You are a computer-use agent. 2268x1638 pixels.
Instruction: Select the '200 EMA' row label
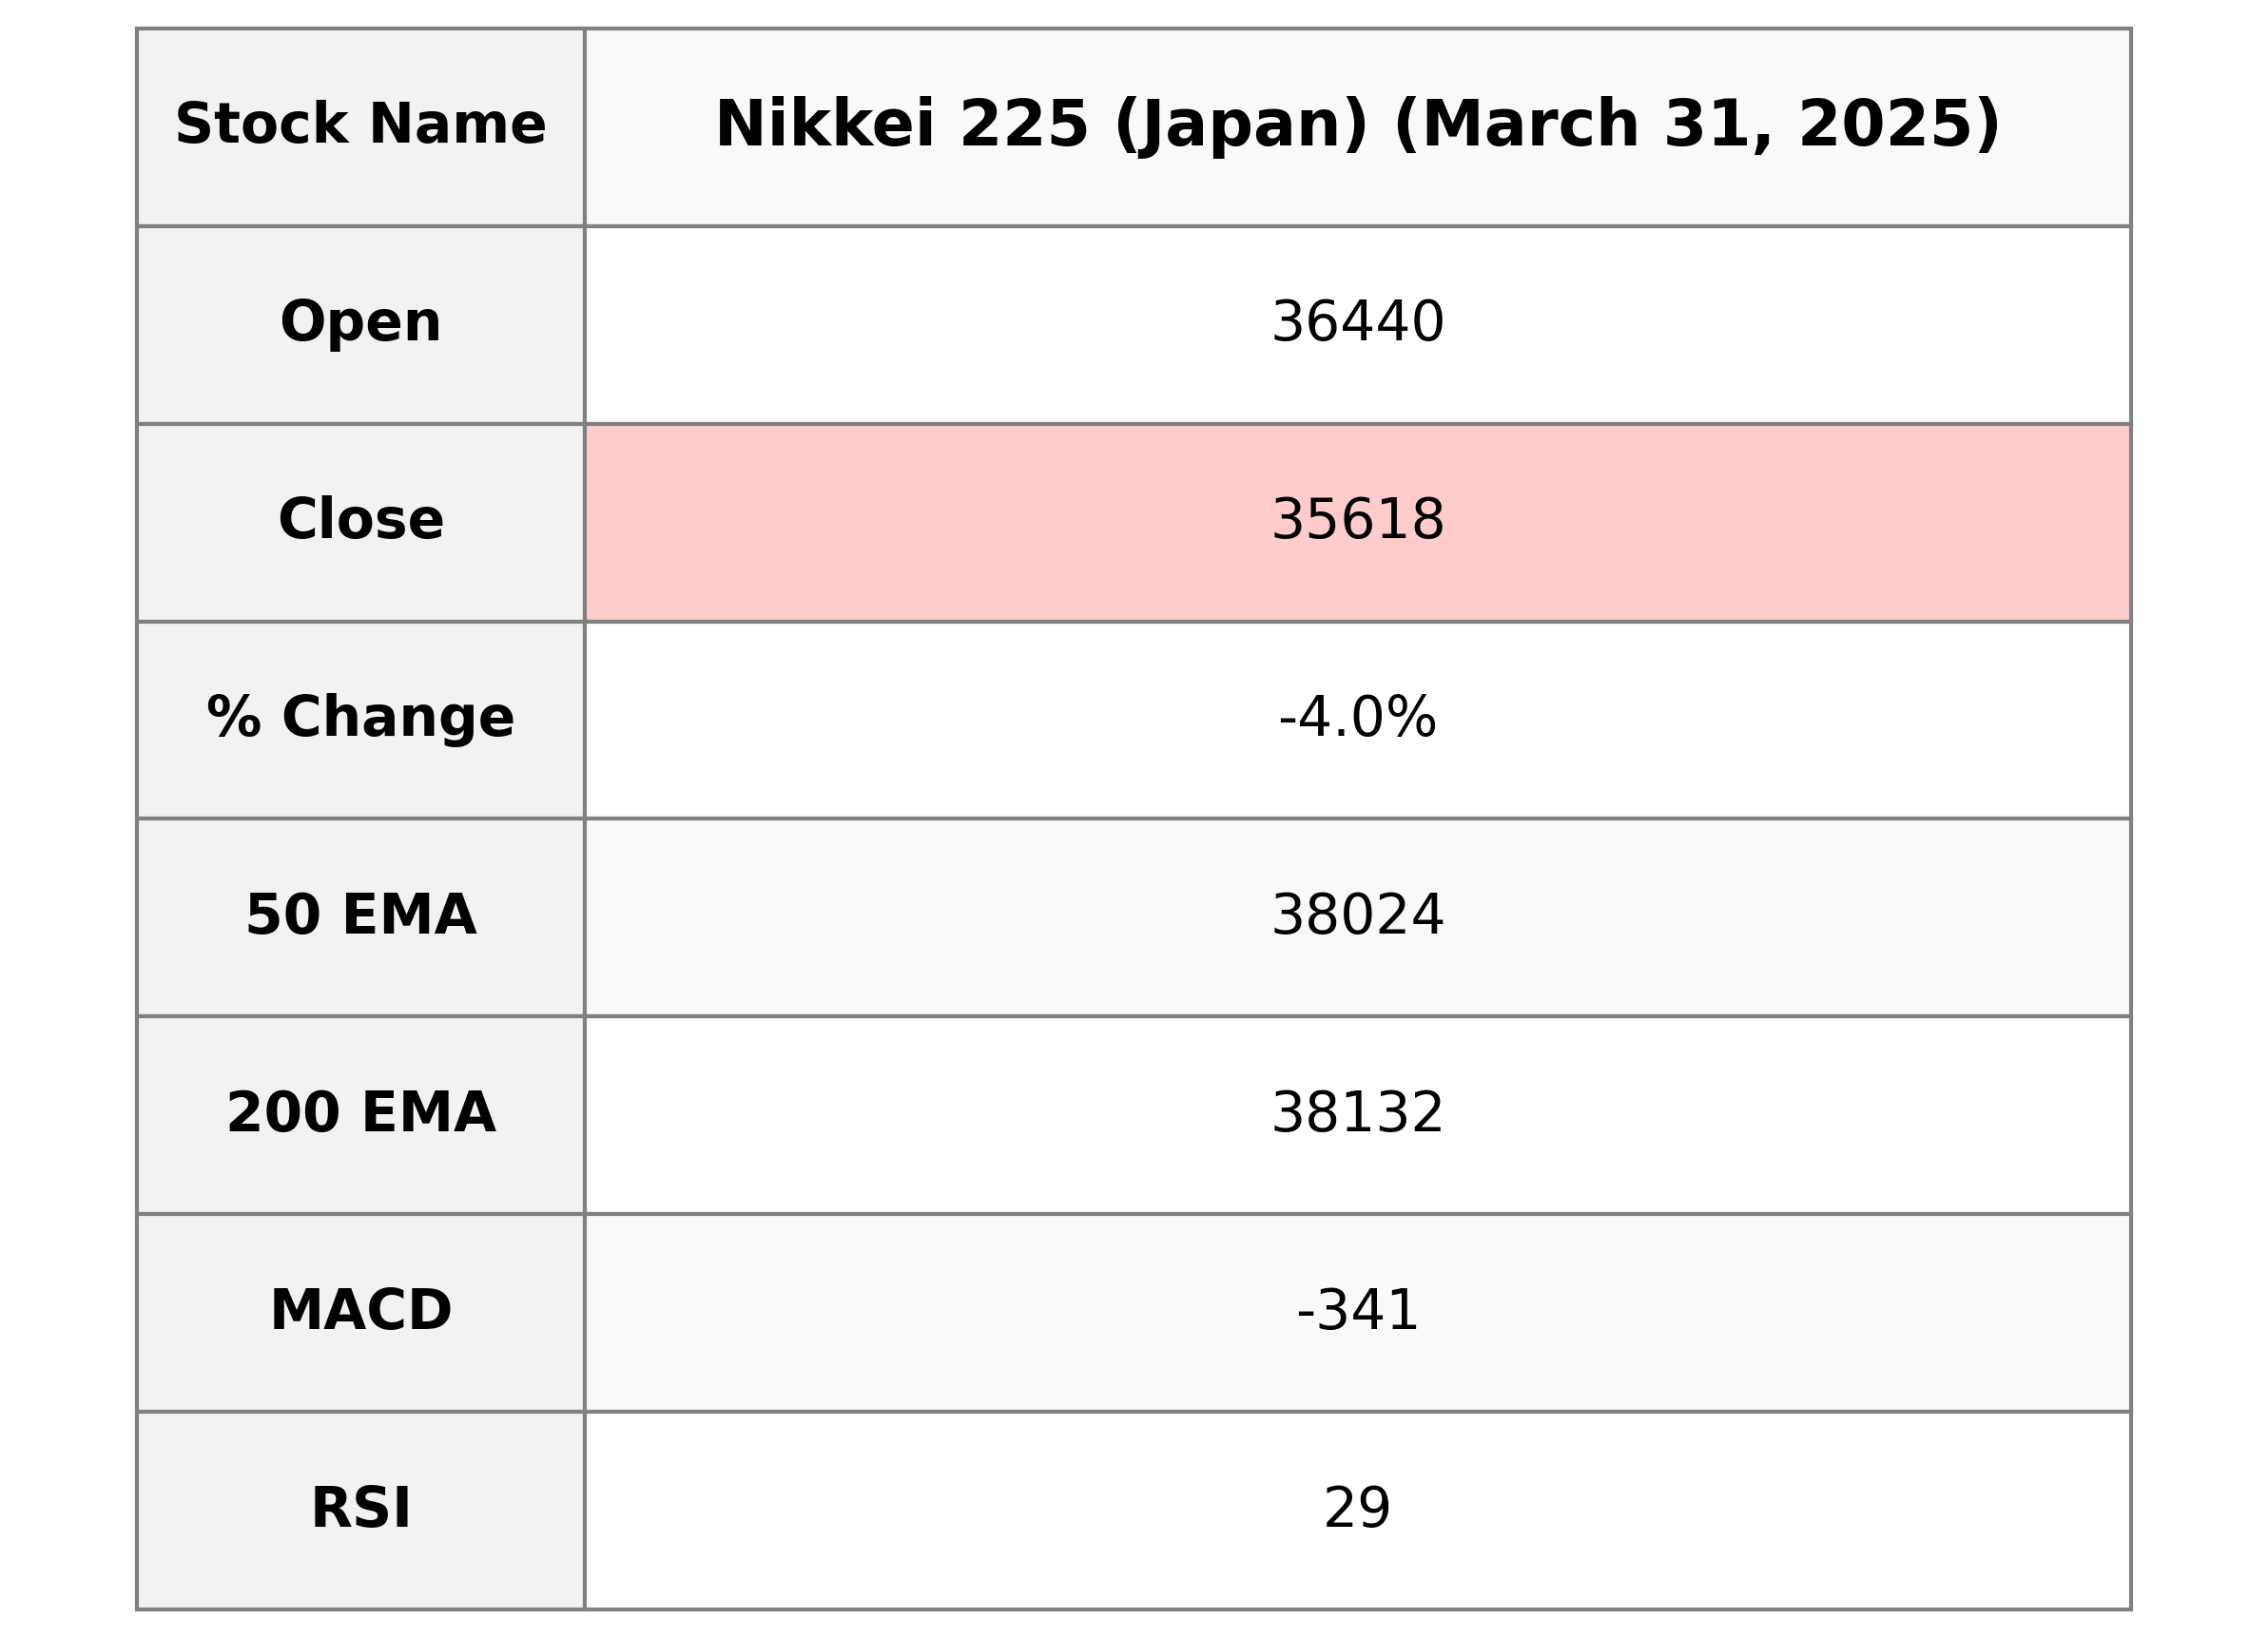coord(361,1113)
